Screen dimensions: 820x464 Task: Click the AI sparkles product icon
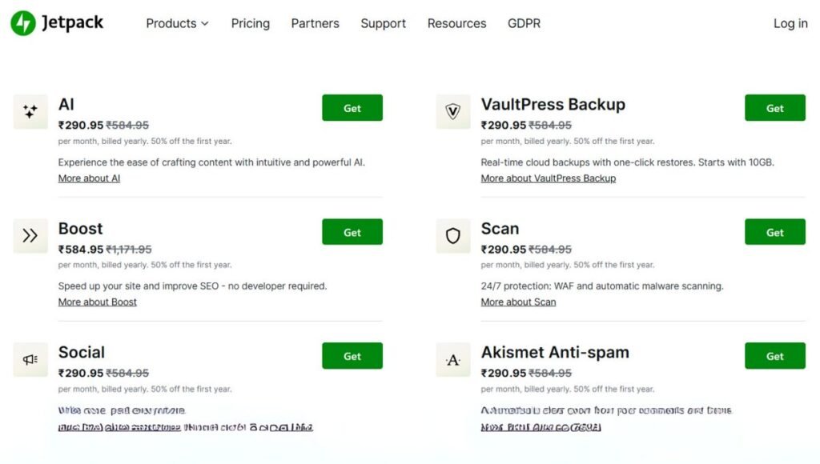[30, 111]
